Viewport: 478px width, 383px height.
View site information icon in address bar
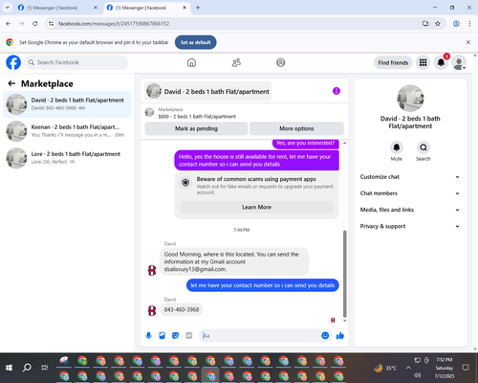[51, 23]
